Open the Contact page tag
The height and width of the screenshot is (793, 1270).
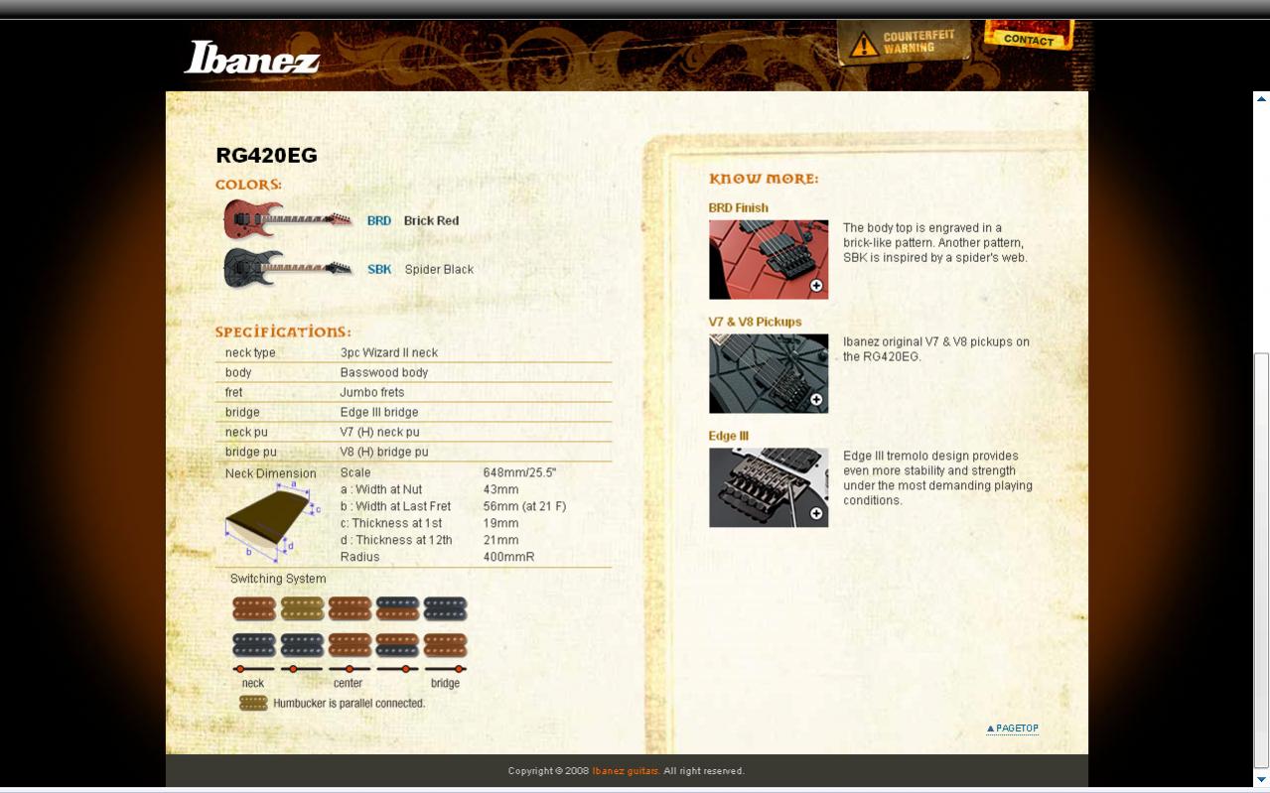tap(1029, 36)
